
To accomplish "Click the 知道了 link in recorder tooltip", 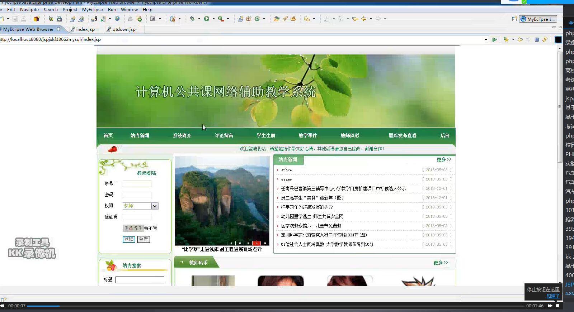I will [x=553, y=296].
